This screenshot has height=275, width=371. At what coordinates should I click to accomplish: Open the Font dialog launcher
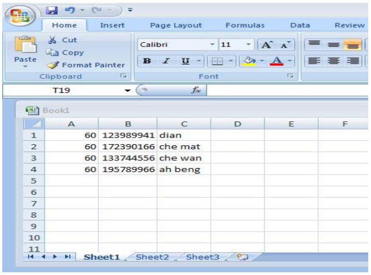[290, 76]
